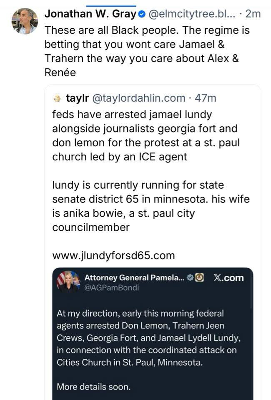
Task: Click the blue verified badge beside Jonathan W. Gray
Action: pos(141,14)
